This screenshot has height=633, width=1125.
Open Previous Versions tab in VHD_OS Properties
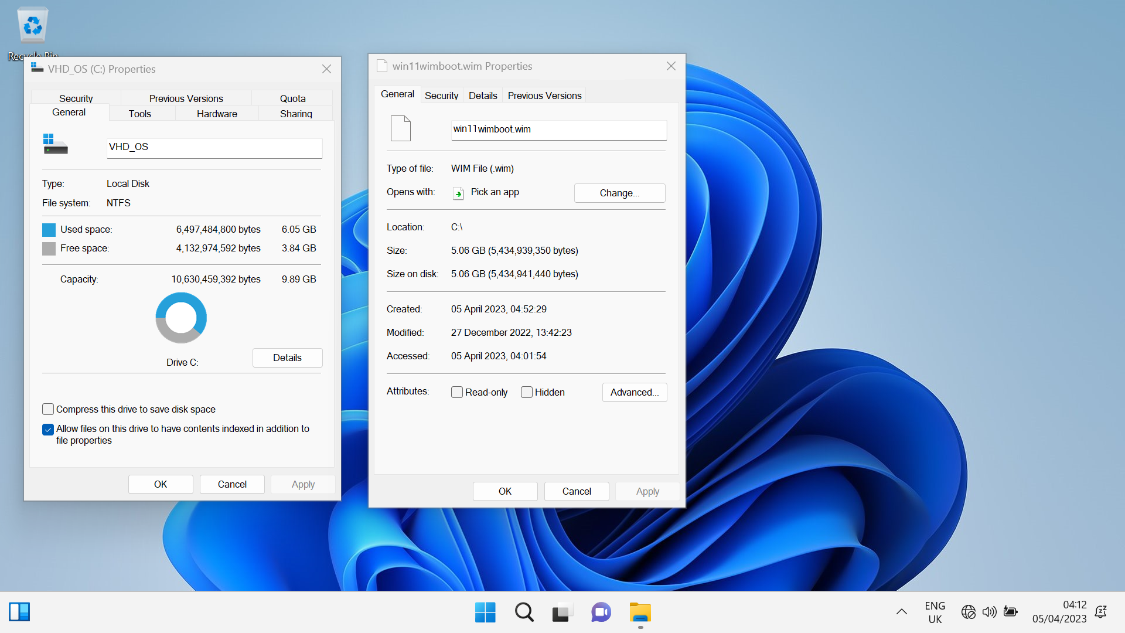click(x=186, y=98)
